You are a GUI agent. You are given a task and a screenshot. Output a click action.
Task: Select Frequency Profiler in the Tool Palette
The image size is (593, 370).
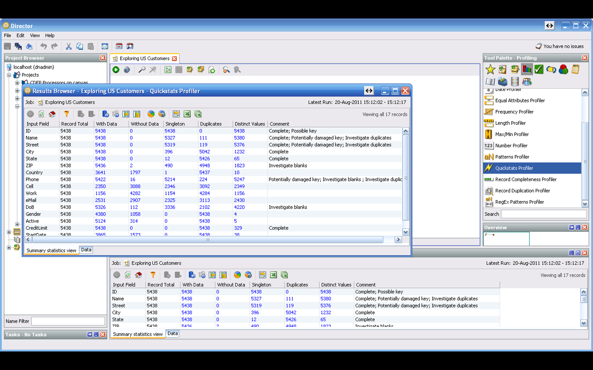tap(514, 112)
